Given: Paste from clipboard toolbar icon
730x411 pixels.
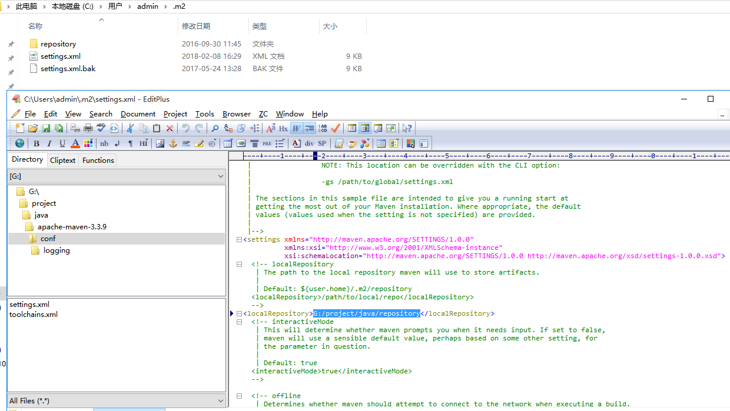Looking at the screenshot, I should (x=157, y=128).
